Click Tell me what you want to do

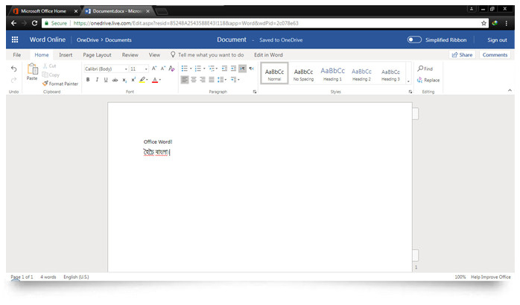[x=207, y=54]
